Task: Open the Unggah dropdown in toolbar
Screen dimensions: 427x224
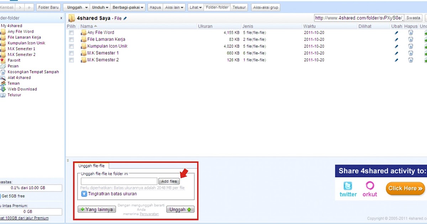Action: 76,7
